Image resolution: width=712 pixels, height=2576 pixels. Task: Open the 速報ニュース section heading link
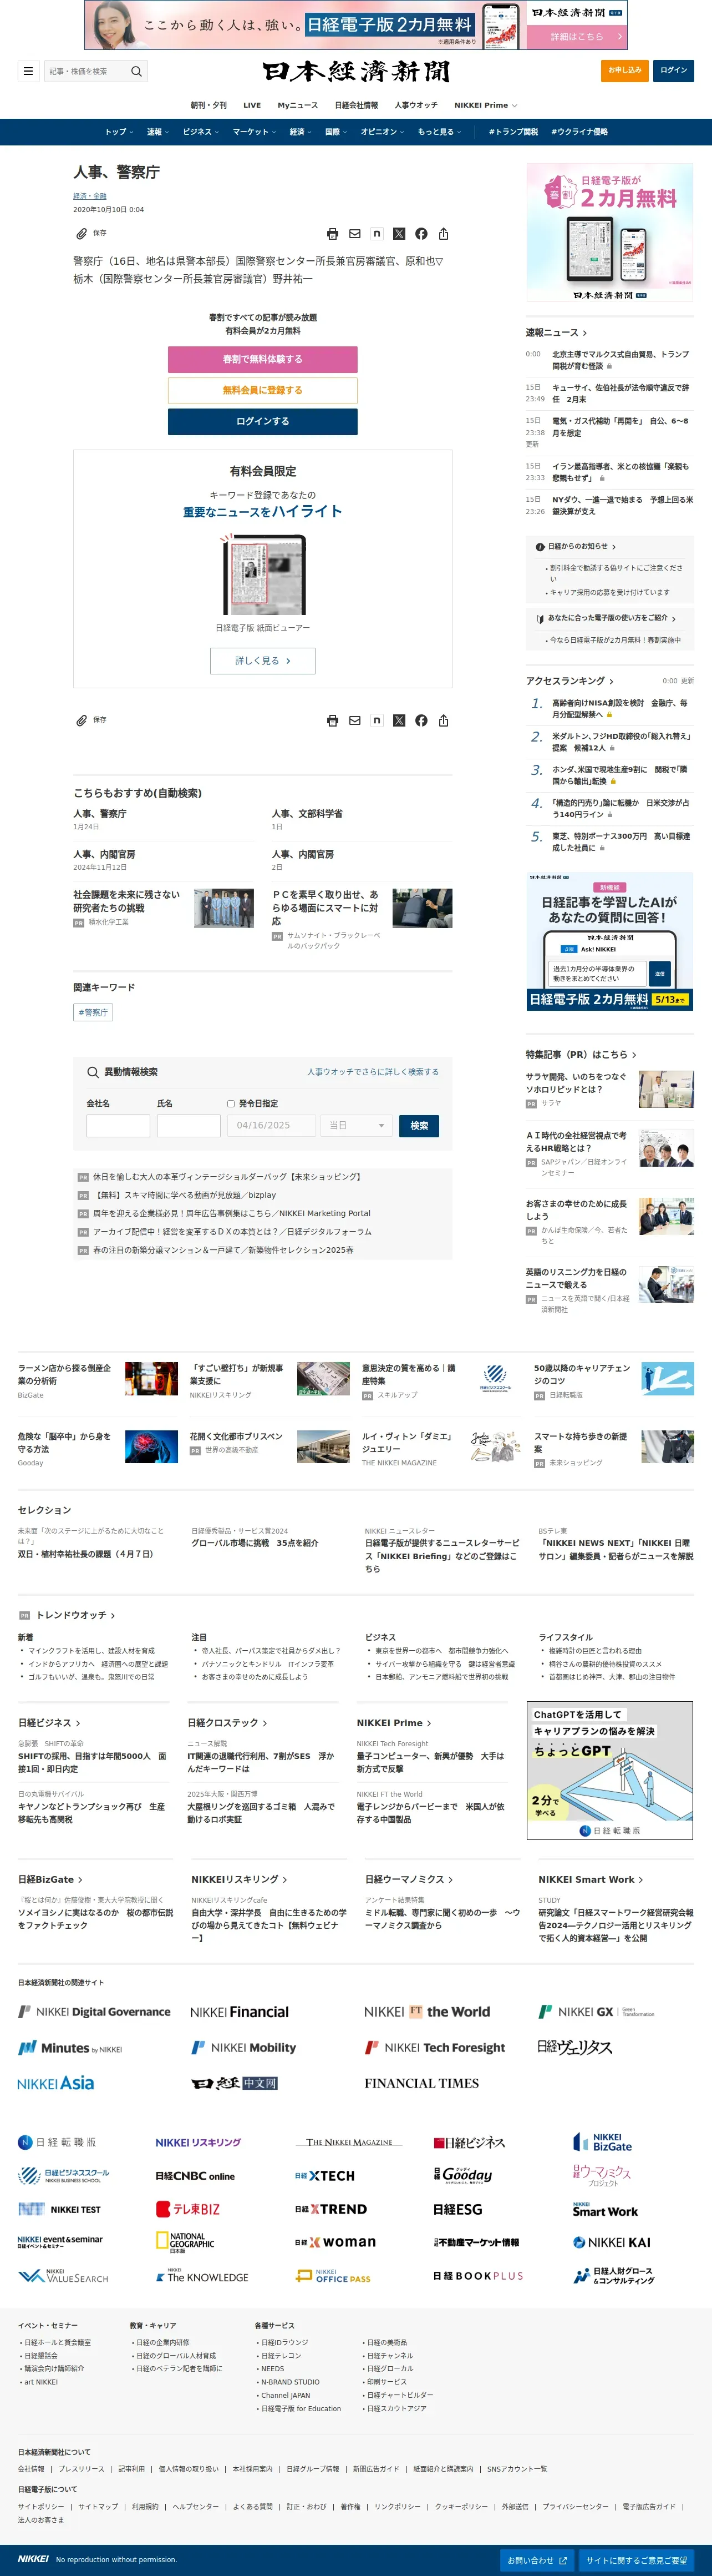tap(556, 332)
